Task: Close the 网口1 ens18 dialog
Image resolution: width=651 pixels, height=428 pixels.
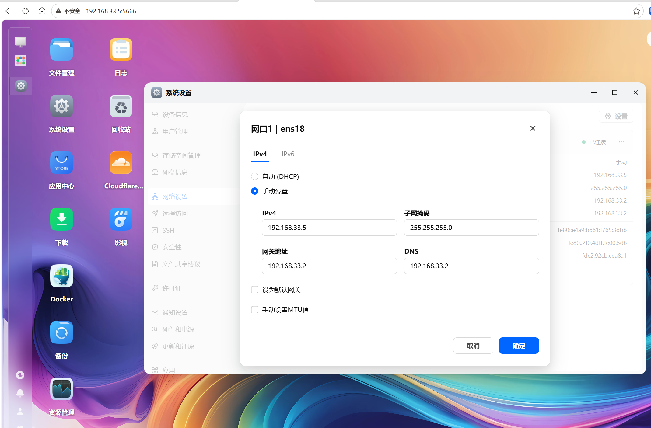Action: click(533, 128)
